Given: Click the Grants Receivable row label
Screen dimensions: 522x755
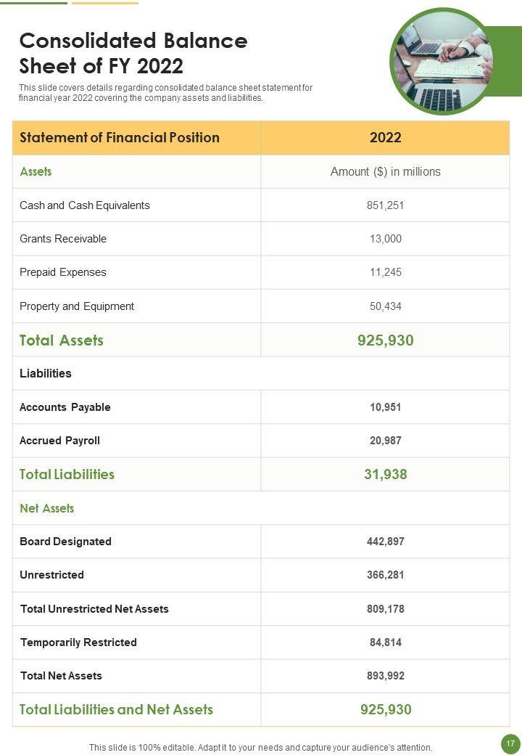Looking at the screenshot, I should 63,239.
